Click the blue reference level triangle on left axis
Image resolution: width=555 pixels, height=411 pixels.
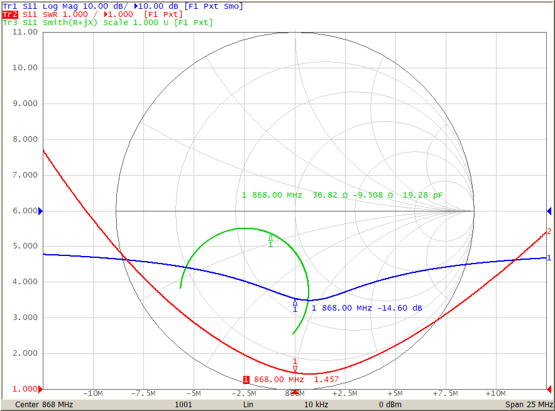(40, 211)
